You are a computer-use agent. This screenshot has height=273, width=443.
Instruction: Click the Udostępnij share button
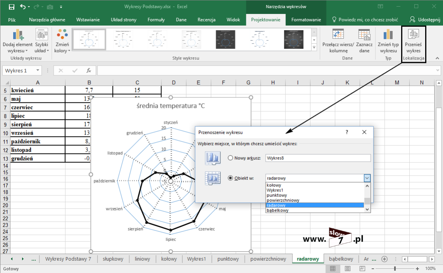coord(425,20)
